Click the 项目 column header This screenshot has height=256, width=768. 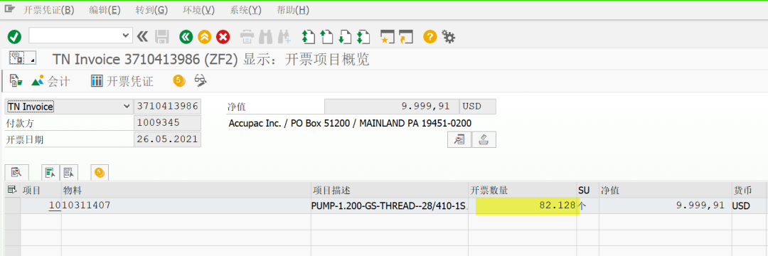[41, 190]
